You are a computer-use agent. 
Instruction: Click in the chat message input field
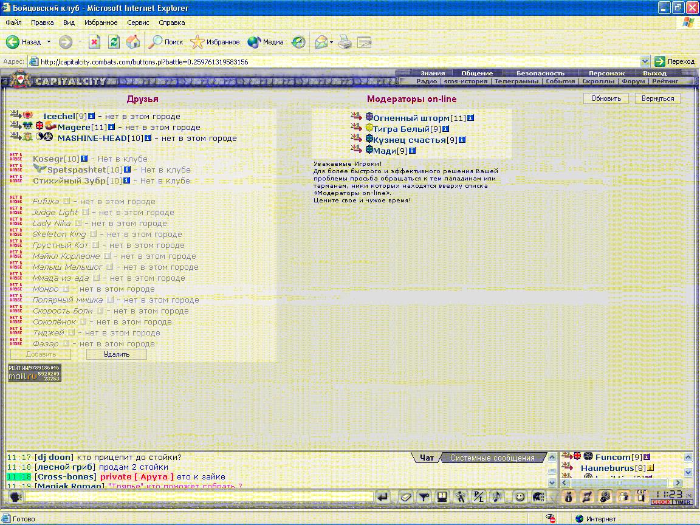[x=199, y=496]
